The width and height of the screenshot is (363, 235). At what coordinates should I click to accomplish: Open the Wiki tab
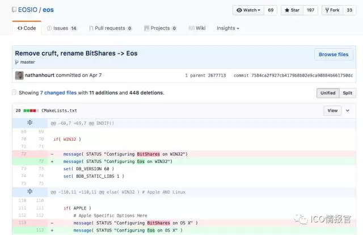pos(197,28)
